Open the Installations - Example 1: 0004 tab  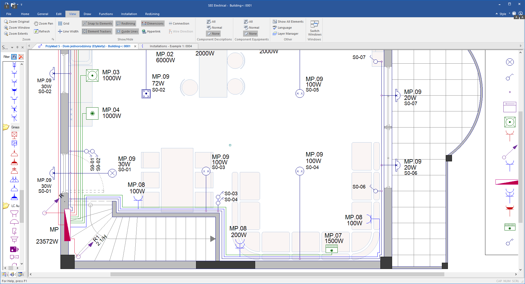(170, 46)
